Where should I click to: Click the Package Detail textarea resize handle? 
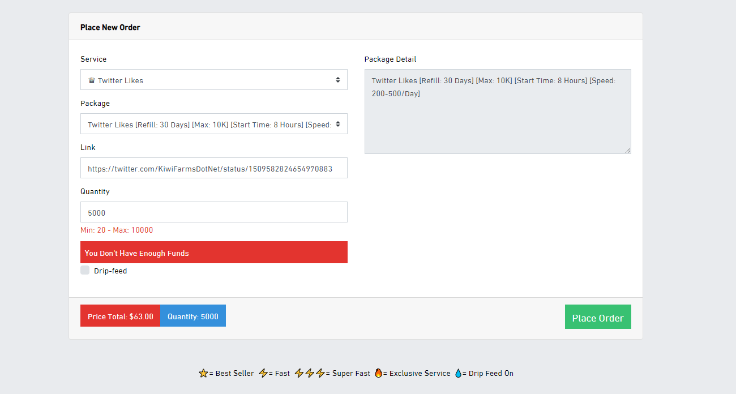coord(627,150)
